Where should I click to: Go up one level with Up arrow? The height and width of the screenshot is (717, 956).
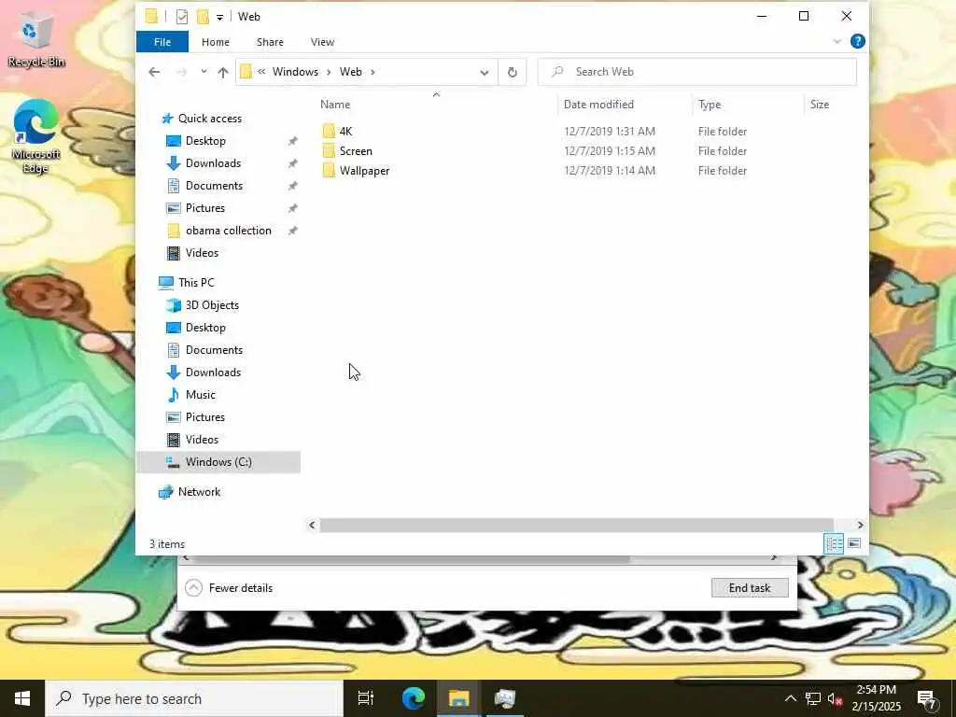222,72
